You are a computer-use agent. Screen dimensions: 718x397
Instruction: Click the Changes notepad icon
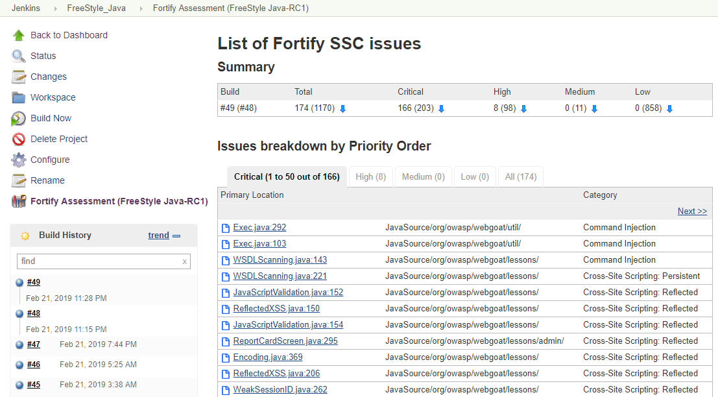coord(19,77)
